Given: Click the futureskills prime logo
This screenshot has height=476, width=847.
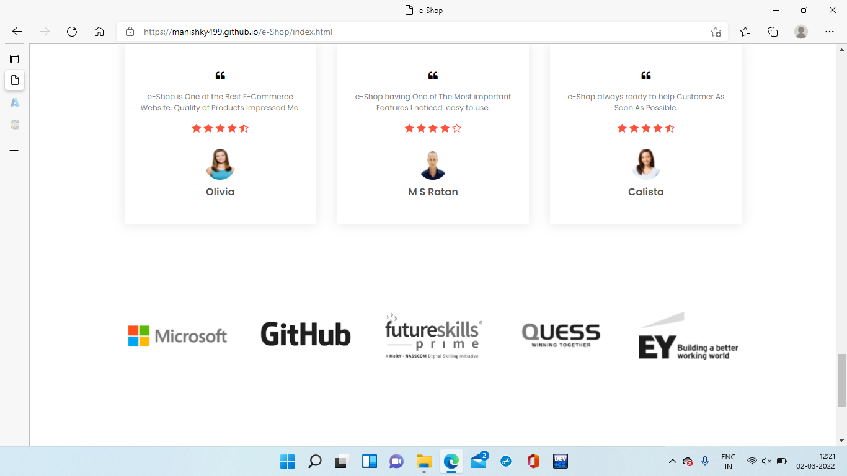Looking at the screenshot, I should coord(433,335).
